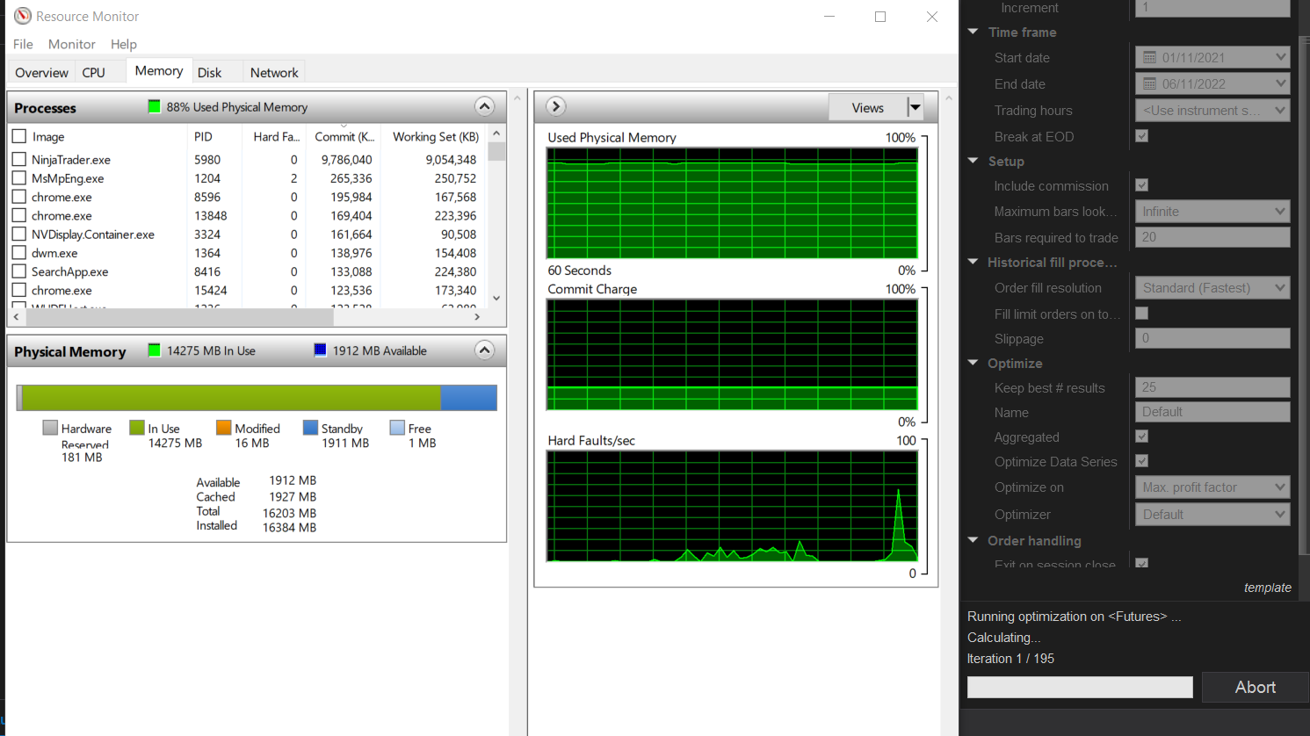The height and width of the screenshot is (736, 1310).
Task: Collapse the Historical fill processing section
Action: click(x=973, y=262)
